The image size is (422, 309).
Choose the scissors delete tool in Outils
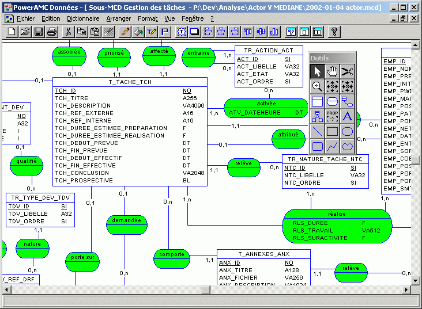pyautogui.click(x=347, y=71)
